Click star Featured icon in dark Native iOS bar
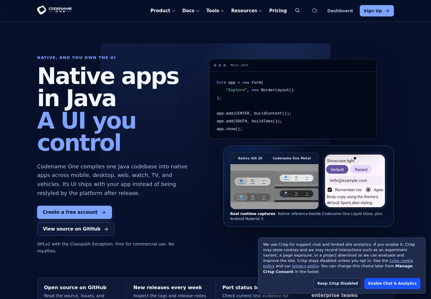431x299 pixels. pos(241,197)
